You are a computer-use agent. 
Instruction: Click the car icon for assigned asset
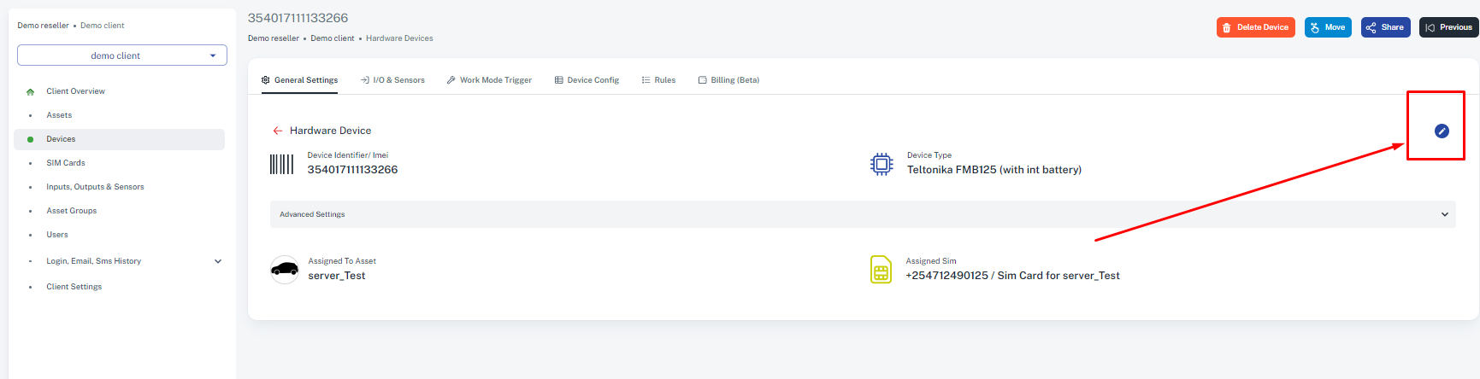(285, 270)
